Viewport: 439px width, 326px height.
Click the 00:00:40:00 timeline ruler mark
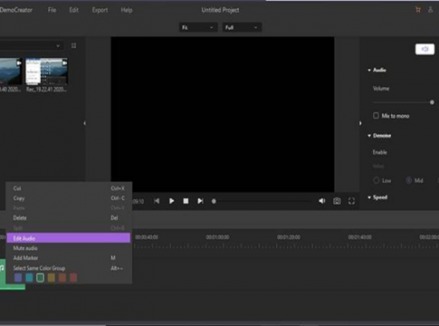[147, 237]
